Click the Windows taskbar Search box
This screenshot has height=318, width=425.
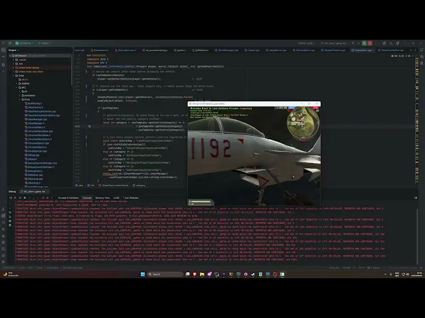coord(165,274)
